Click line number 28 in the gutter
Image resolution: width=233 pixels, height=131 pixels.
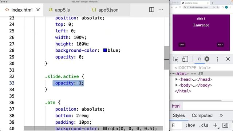coord(12,50)
